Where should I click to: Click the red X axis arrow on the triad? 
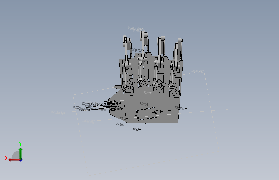14,160
